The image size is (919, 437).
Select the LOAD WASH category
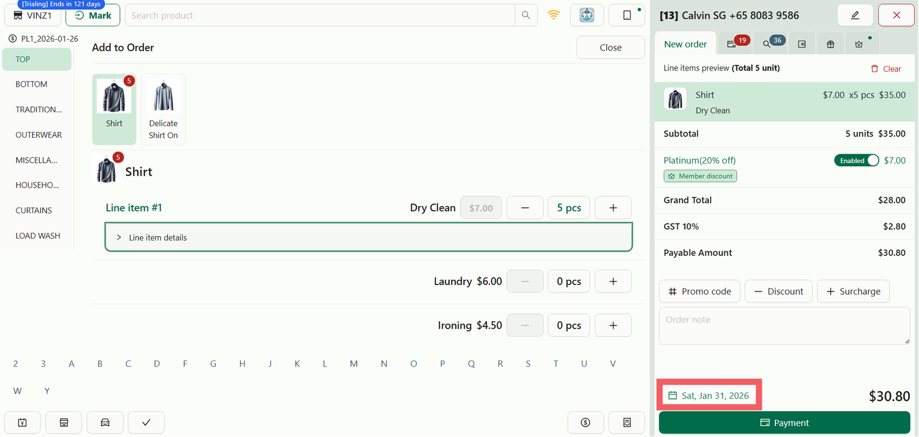tap(37, 236)
